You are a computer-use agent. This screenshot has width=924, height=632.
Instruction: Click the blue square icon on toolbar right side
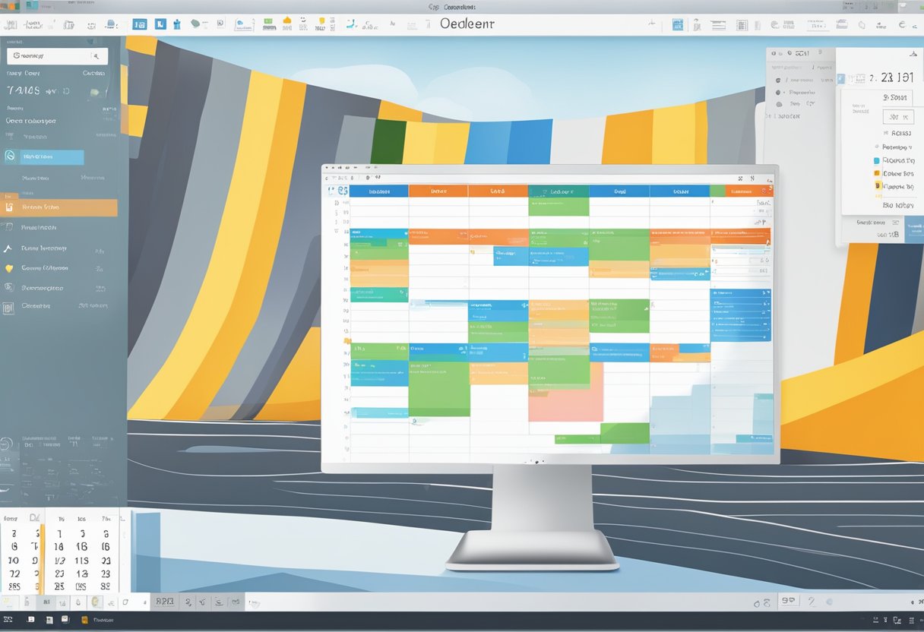coord(678,25)
